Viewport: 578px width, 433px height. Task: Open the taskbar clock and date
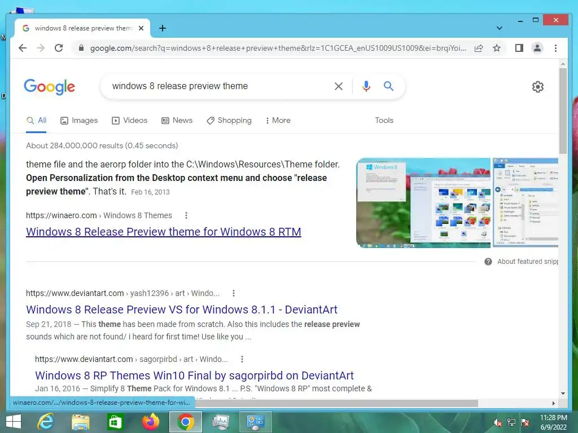point(553,422)
